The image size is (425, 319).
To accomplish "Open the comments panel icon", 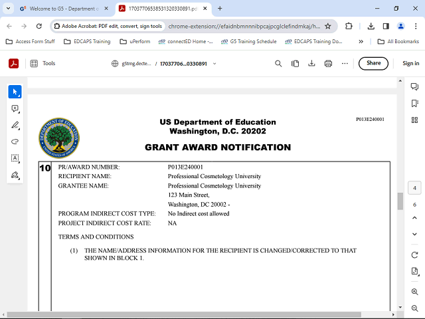I will [x=414, y=86].
